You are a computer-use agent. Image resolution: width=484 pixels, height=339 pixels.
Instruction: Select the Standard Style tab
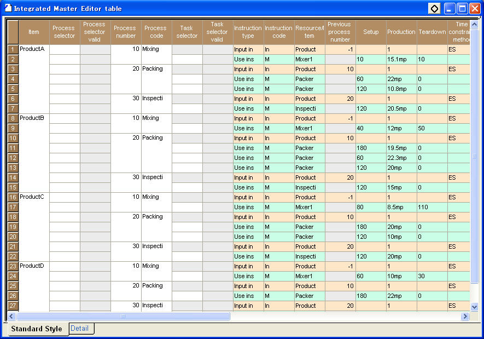(x=37, y=329)
